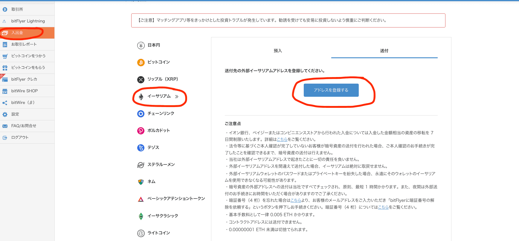This screenshot has width=519, height=241.
Task: Click the yen coin icon for 日本円
Action: pos(141,45)
